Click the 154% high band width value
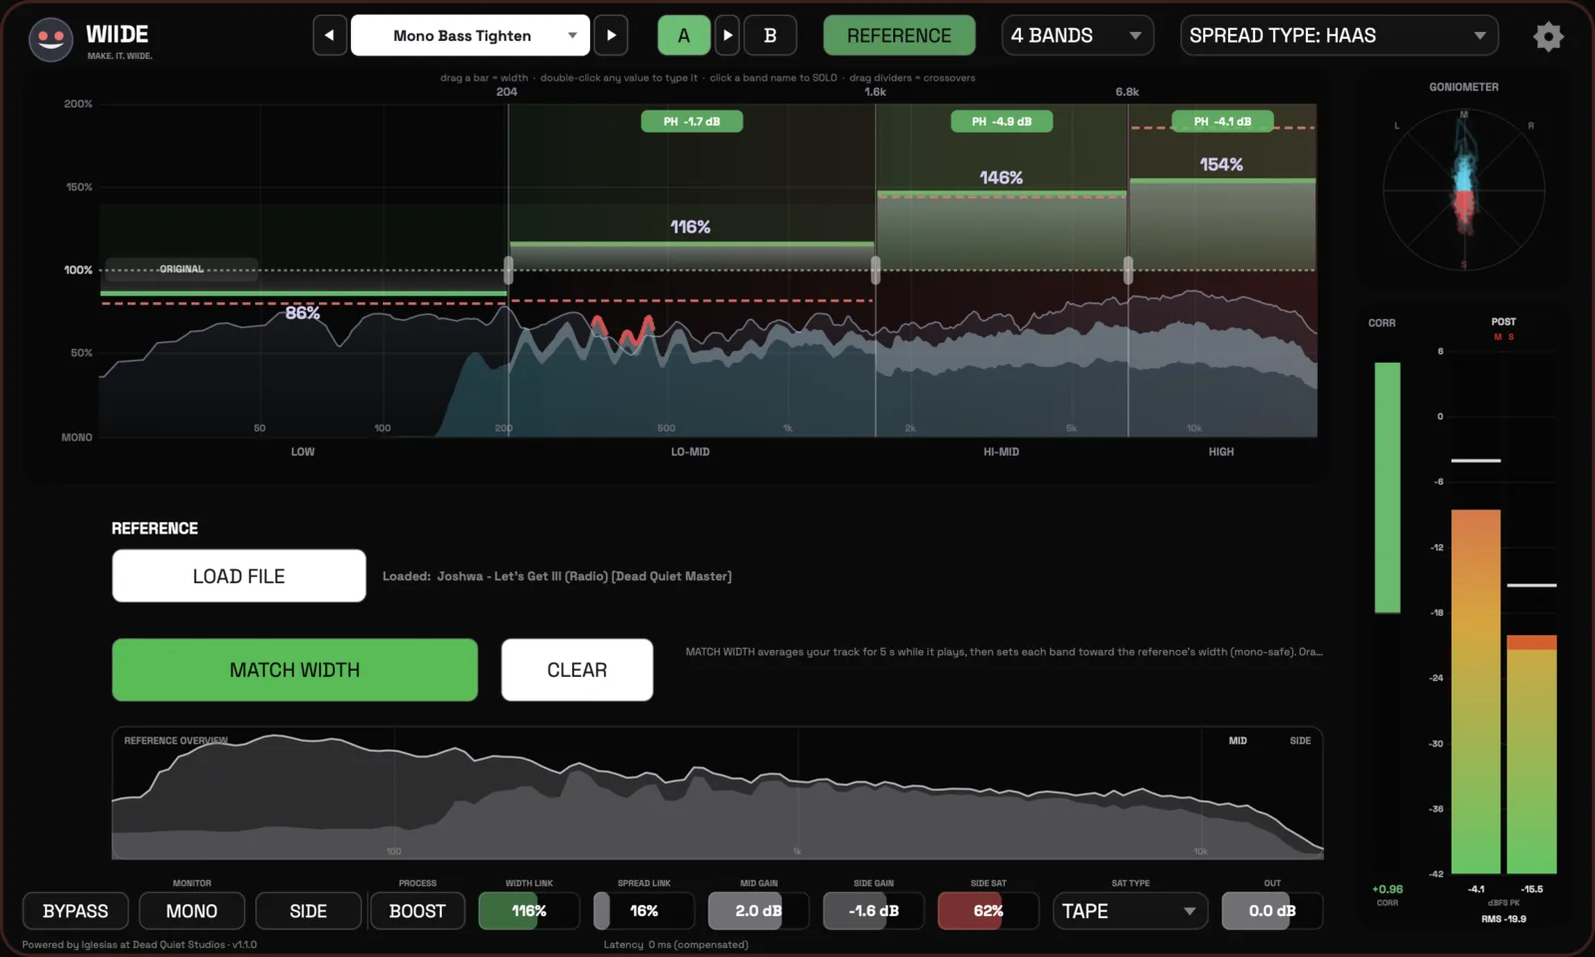This screenshot has width=1595, height=957. (1221, 164)
